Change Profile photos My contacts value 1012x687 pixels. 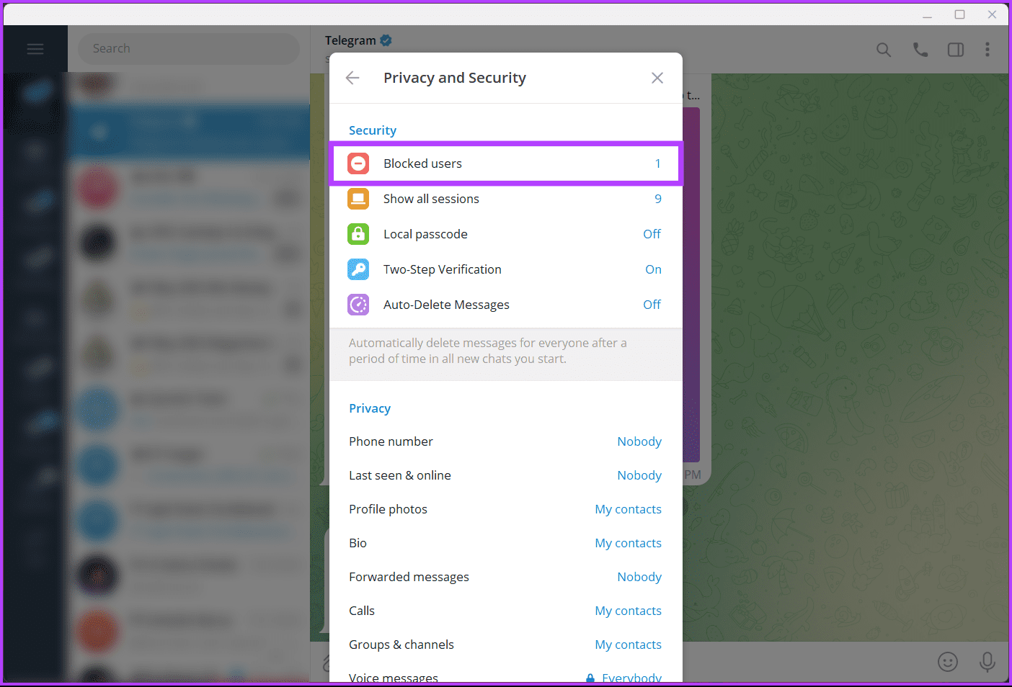click(x=628, y=509)
